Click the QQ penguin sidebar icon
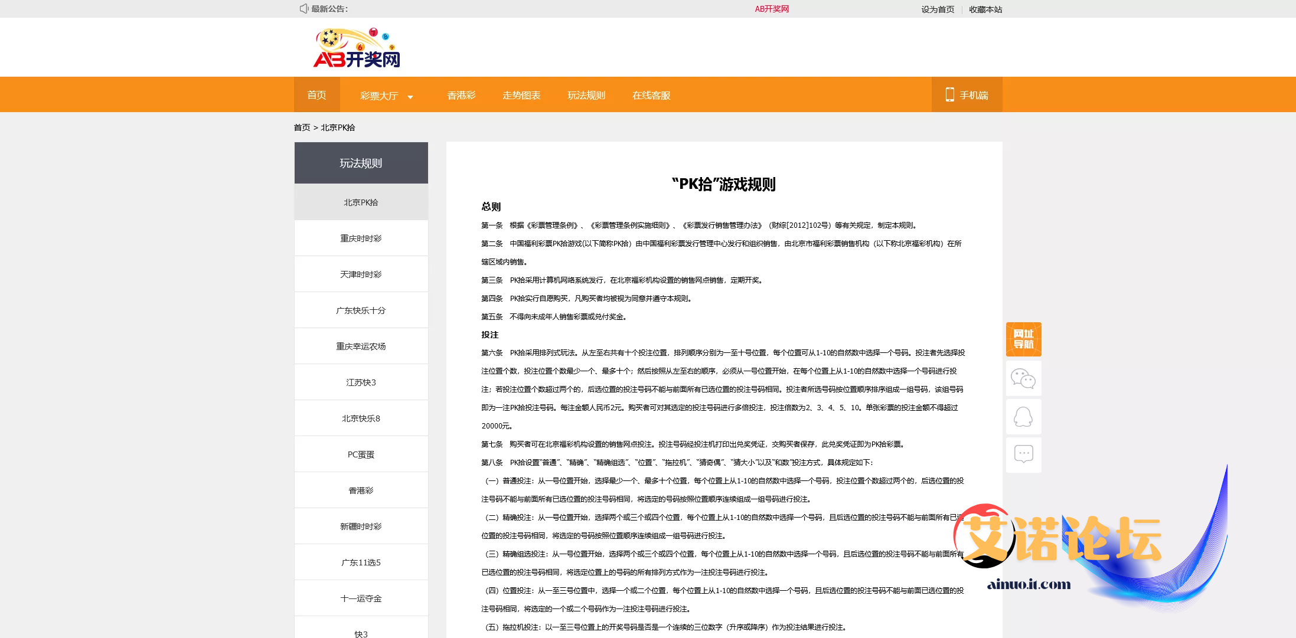This screenshot has height=638, width=1296. 1023,417
